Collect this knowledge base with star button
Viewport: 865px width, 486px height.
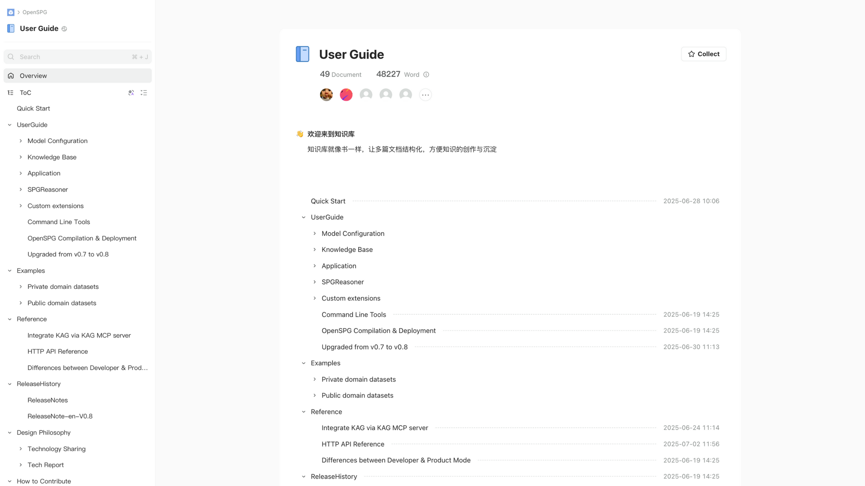coord(703,54)
